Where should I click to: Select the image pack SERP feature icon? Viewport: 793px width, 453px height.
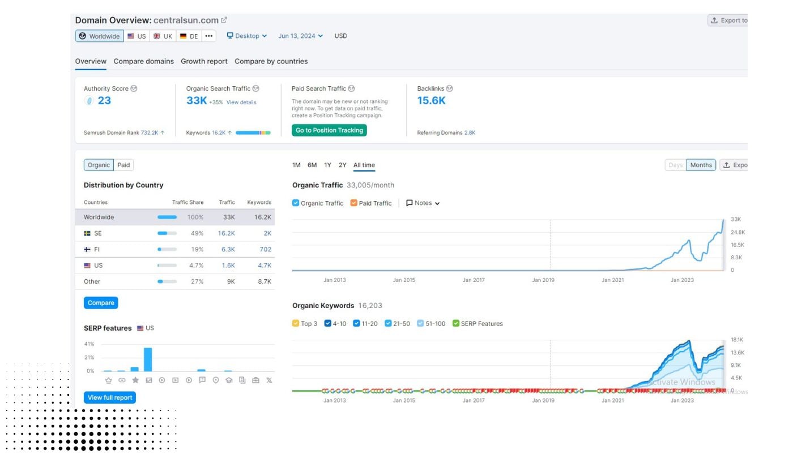click(149, 381)
